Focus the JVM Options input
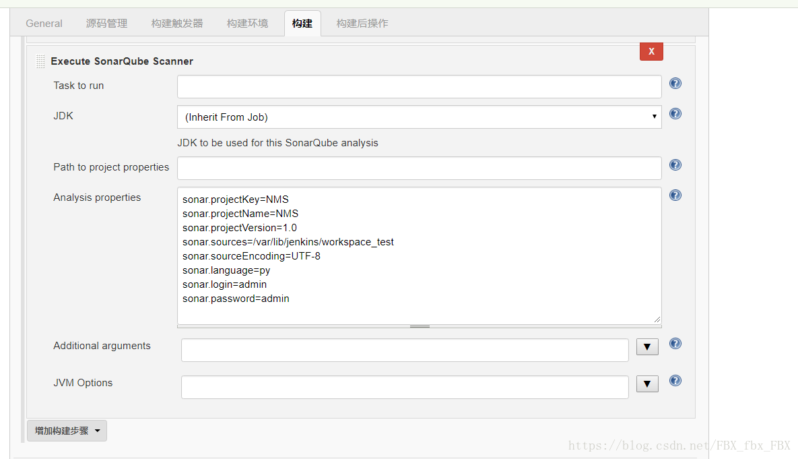The width and height of the screenshot is (798, 459). tap(405, 387)
